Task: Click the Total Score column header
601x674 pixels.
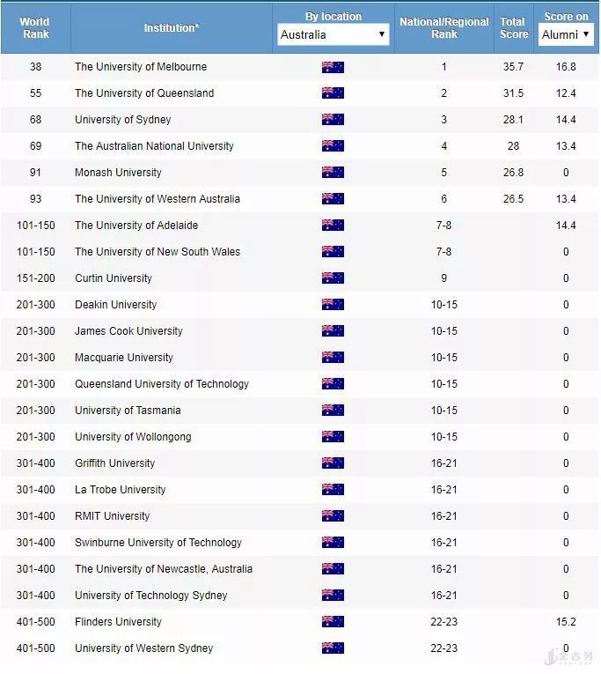Action: pyautogui.click(x=513, y=28)
